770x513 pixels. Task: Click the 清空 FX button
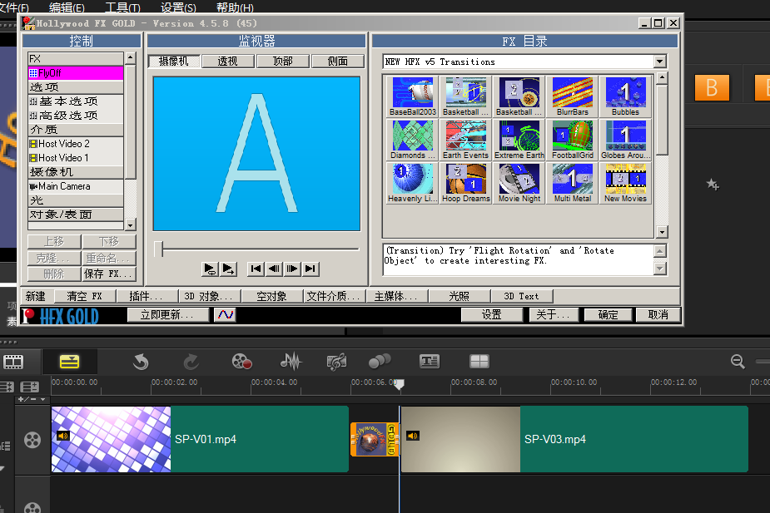(84, 296)
